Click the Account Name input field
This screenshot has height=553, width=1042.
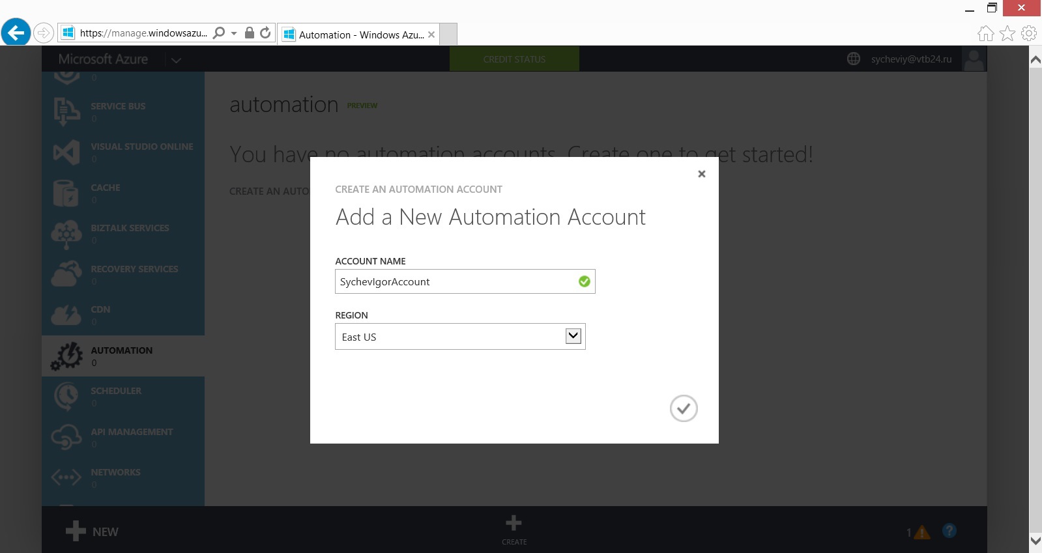point(465,281)
